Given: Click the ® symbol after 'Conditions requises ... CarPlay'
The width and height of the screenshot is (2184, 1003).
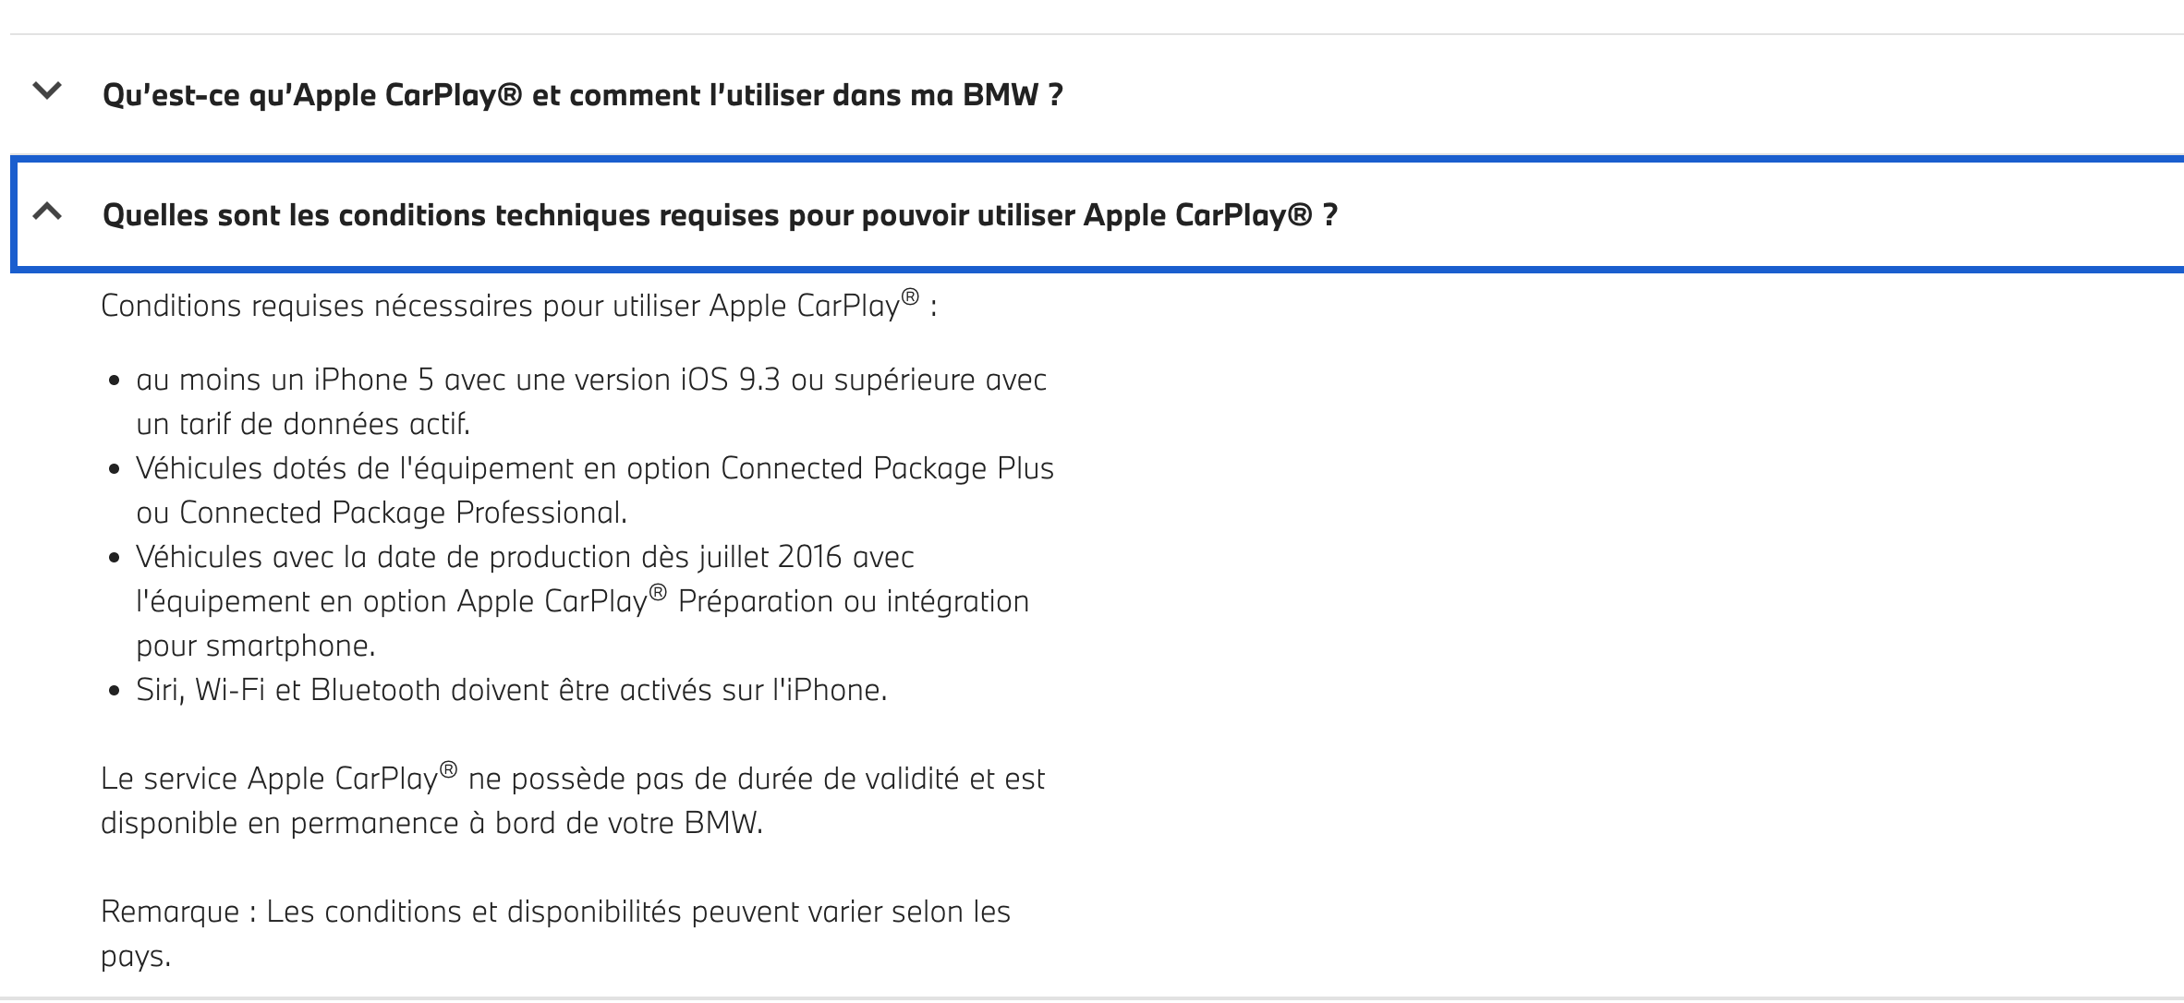Looking at the screenshot, I should [911, 296].
